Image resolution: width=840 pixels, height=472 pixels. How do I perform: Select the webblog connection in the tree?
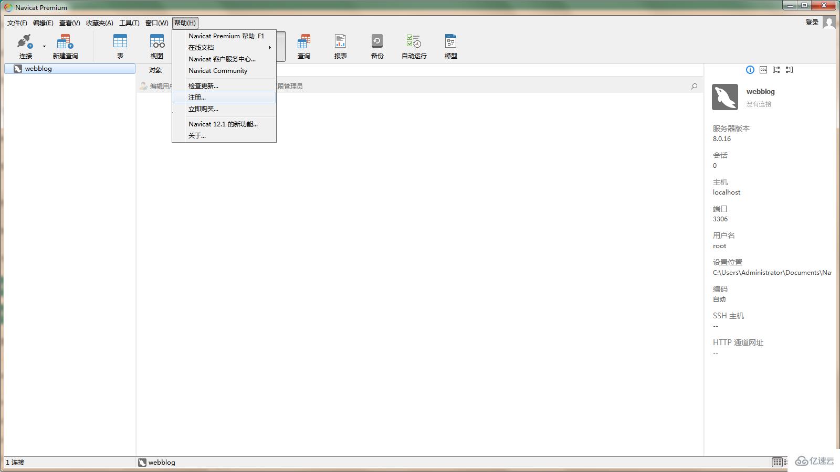coord(70,69)
